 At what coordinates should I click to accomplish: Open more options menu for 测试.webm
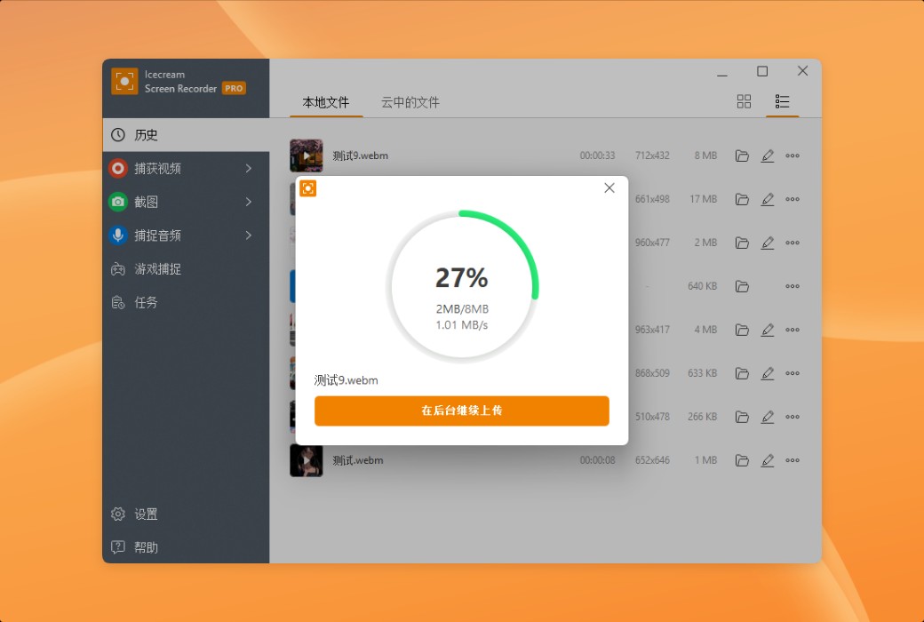[x=793, y=460]
